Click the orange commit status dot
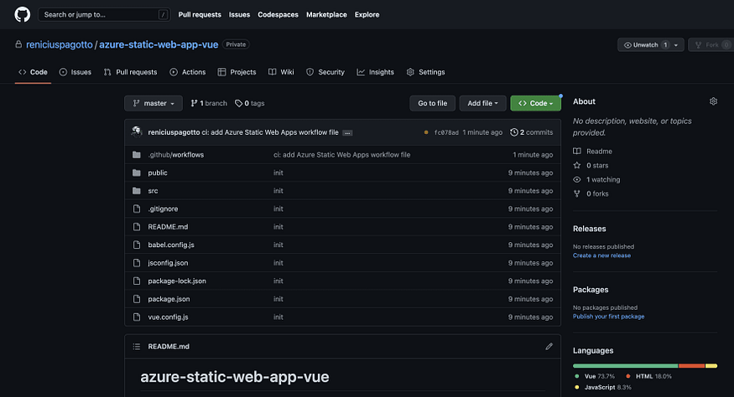734x397 pixels. (426, 132)
